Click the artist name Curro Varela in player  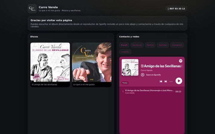146,70
